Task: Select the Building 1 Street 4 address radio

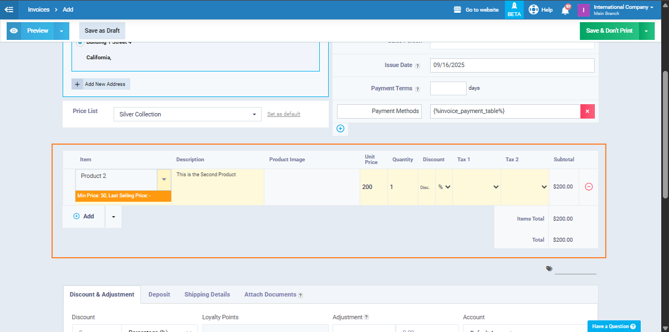Action: (80, 43)
